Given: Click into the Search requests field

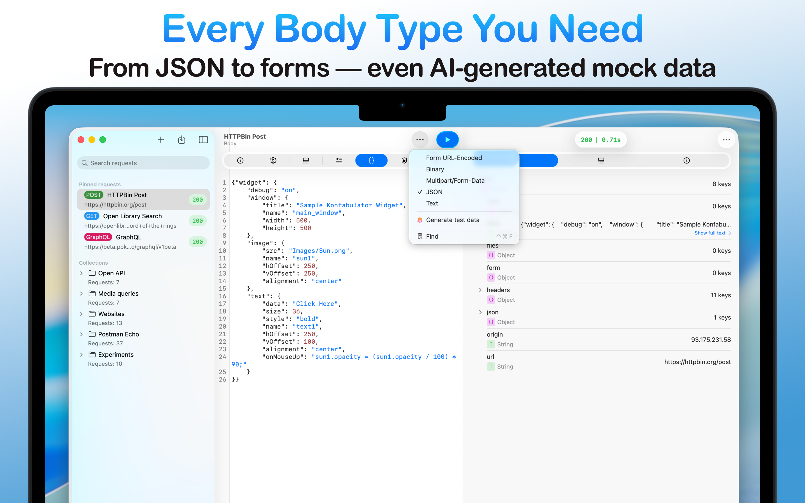Looking at the screenshot, I should pyautogui.click(x=143, y=163).
